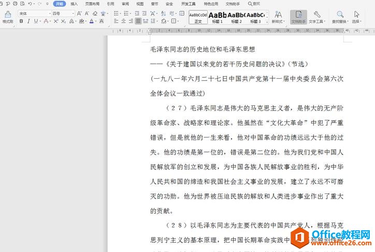Clear formatting with the eraser icon
Image resolution: width=375 pixels, height=252 pixels.
click(x=95, y=13)
